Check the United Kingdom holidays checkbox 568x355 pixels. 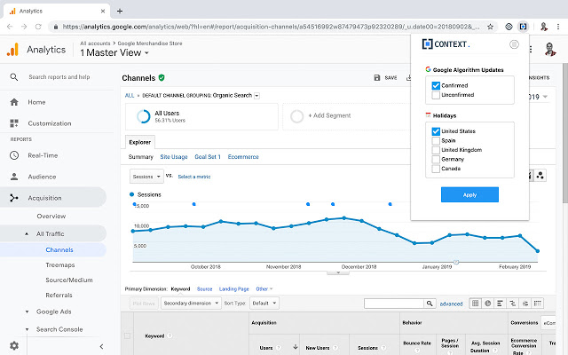(436, 150)
